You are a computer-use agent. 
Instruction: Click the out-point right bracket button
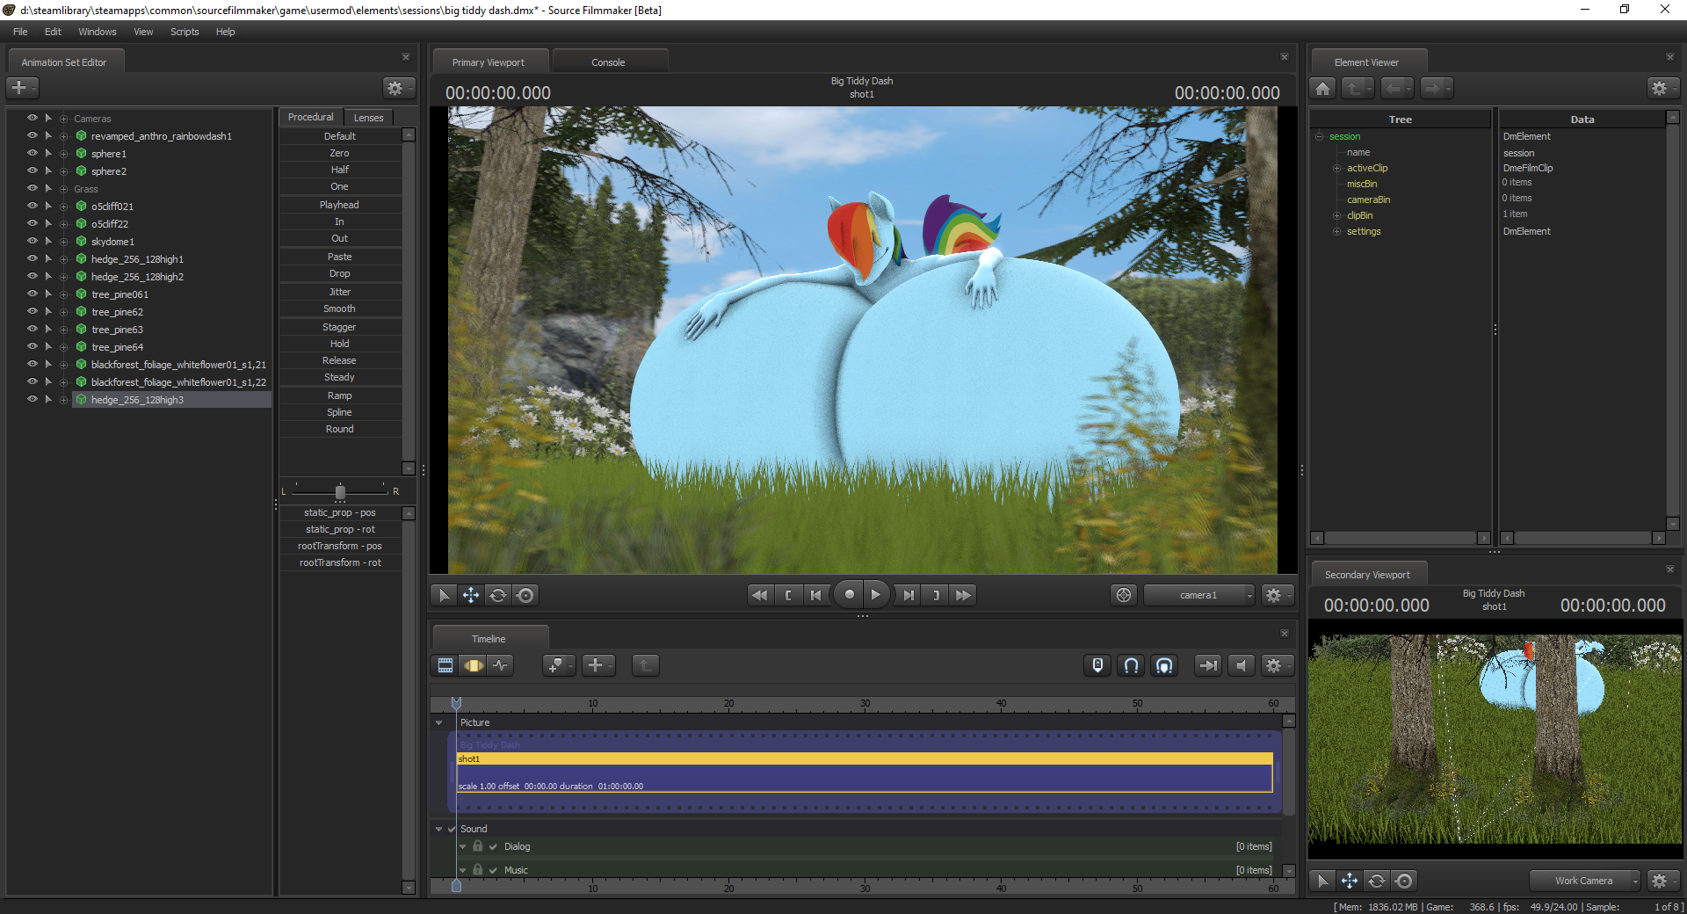(936, 595)
